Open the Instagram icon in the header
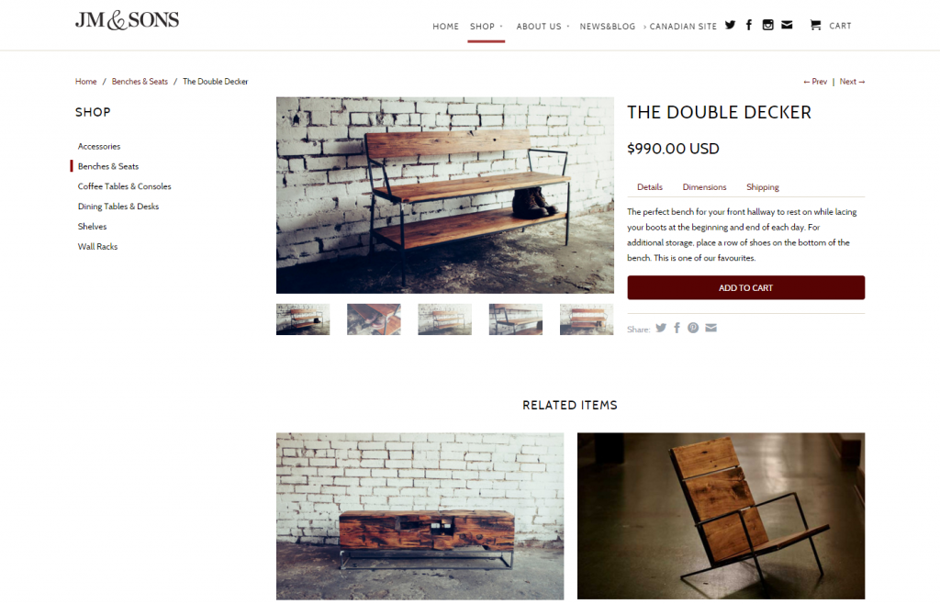 click(x=768, y=25)
